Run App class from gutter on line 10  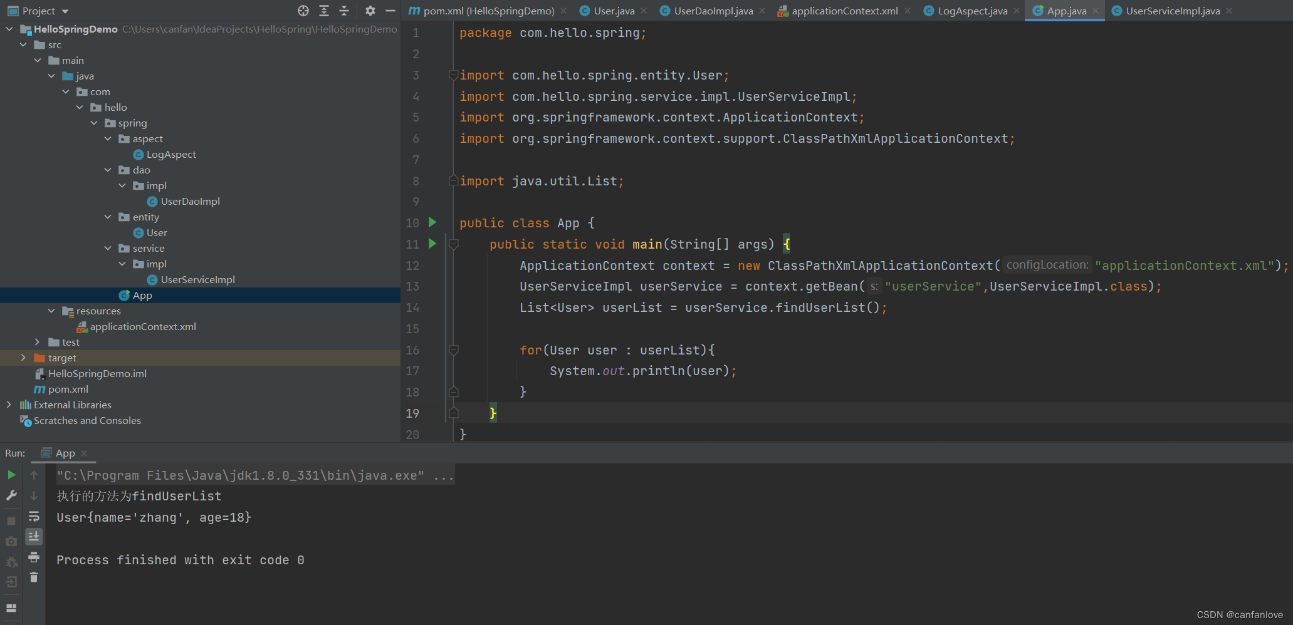pyautogui.click(x=432, y=222)
